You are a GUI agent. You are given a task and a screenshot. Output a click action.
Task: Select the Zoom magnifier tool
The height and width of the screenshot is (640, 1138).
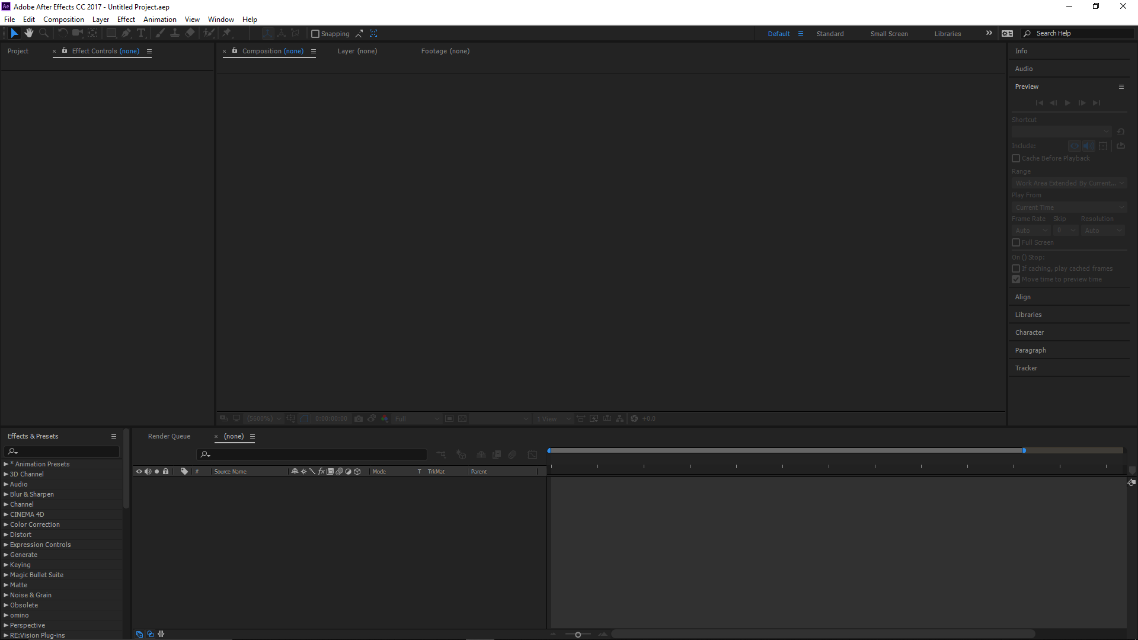43,33
